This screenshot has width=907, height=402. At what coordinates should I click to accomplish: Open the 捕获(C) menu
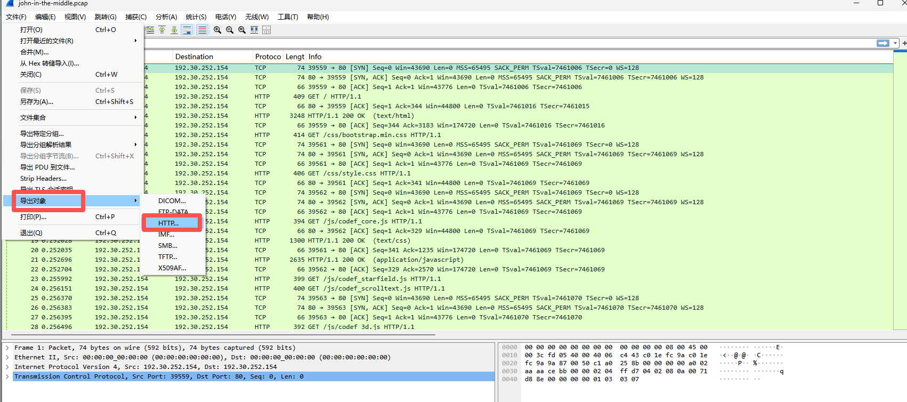136,17
